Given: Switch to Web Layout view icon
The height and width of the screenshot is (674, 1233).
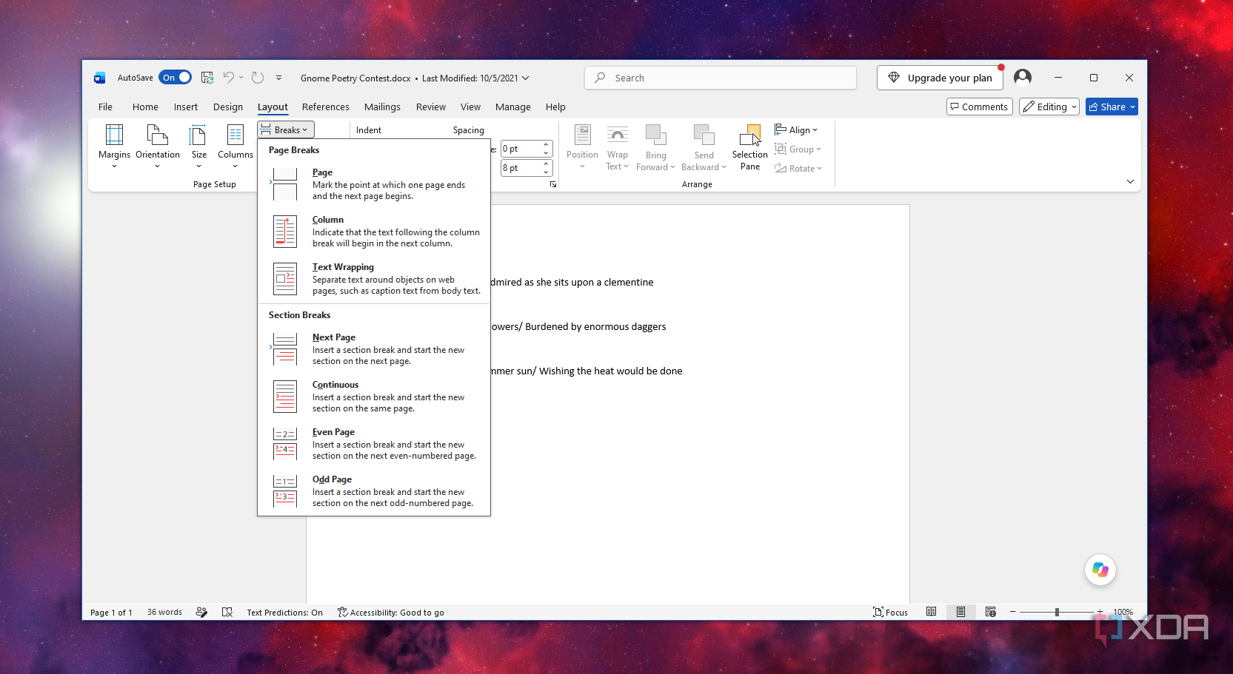Looking at the screenshot, I should (990, 612).
